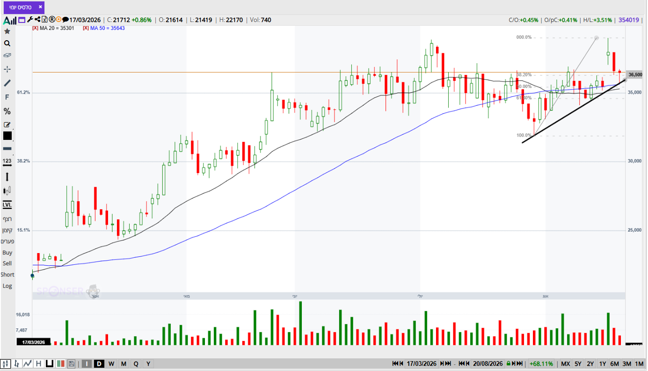This screenshot has width=648, height=371.
Task: Save chart with the floppy disk icon
Action: [71, 364]
